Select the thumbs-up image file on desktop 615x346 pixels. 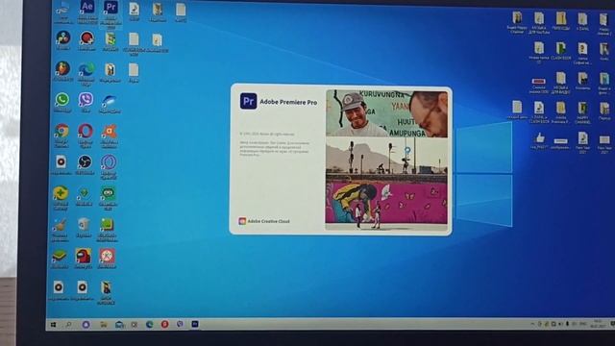(540, 138)
